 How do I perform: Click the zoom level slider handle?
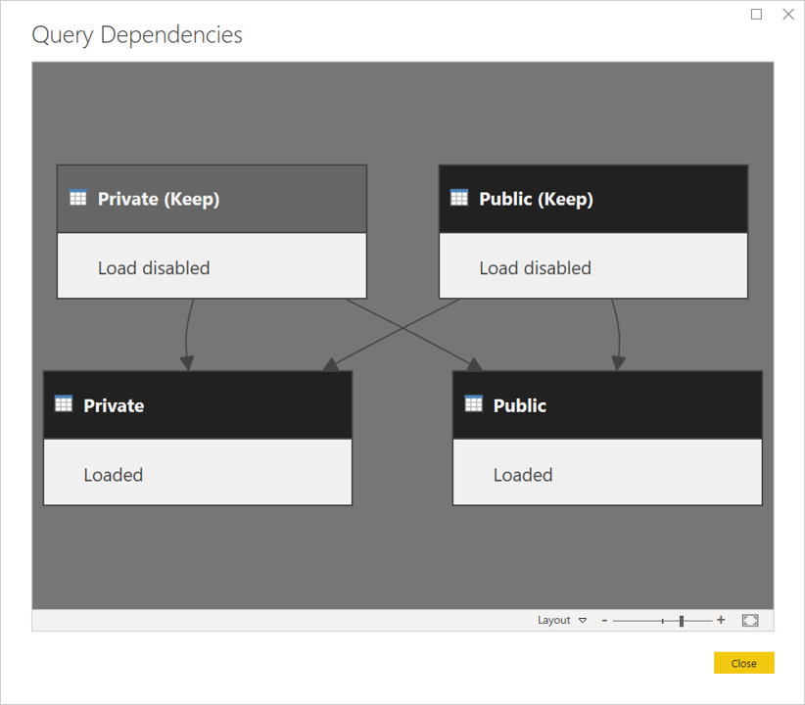point(681,620)
